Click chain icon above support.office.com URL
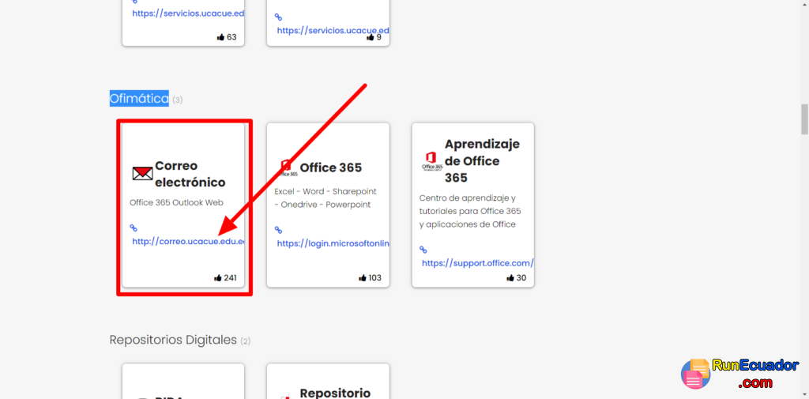 [423, 250]
